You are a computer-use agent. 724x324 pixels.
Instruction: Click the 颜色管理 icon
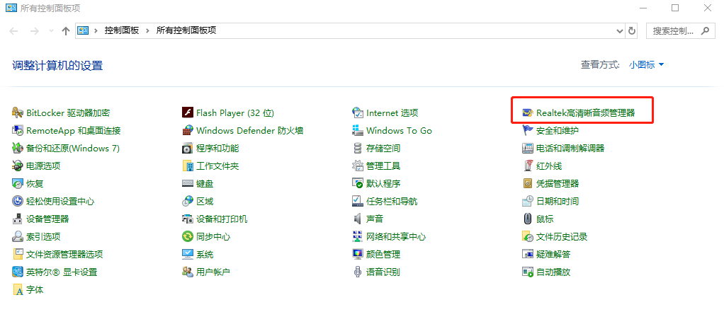coord(357,255)
